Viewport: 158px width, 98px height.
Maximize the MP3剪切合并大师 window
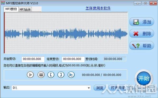(145, 3)
